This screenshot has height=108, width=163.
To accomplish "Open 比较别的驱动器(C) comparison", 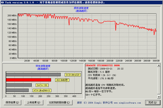I will tap(60, 103).
